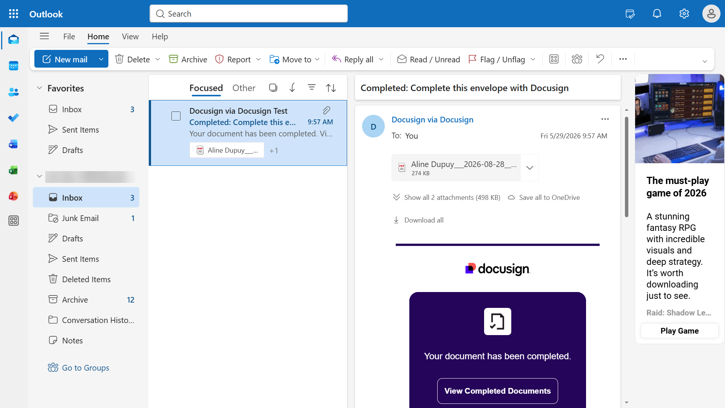Select the Docusign message checkbox

click(176, 116)
